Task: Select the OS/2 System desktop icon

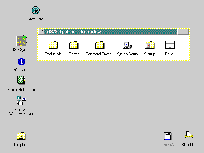Action: [21, 40]
